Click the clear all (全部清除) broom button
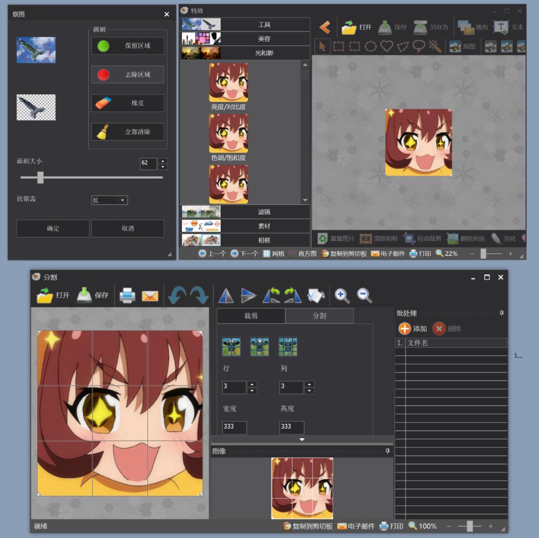Image resolution: width=539 pixels, height=538 pixels. [x=128, y=132]
